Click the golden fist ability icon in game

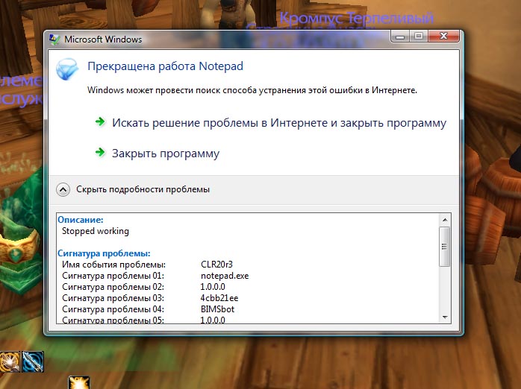(x=10, y=362)
